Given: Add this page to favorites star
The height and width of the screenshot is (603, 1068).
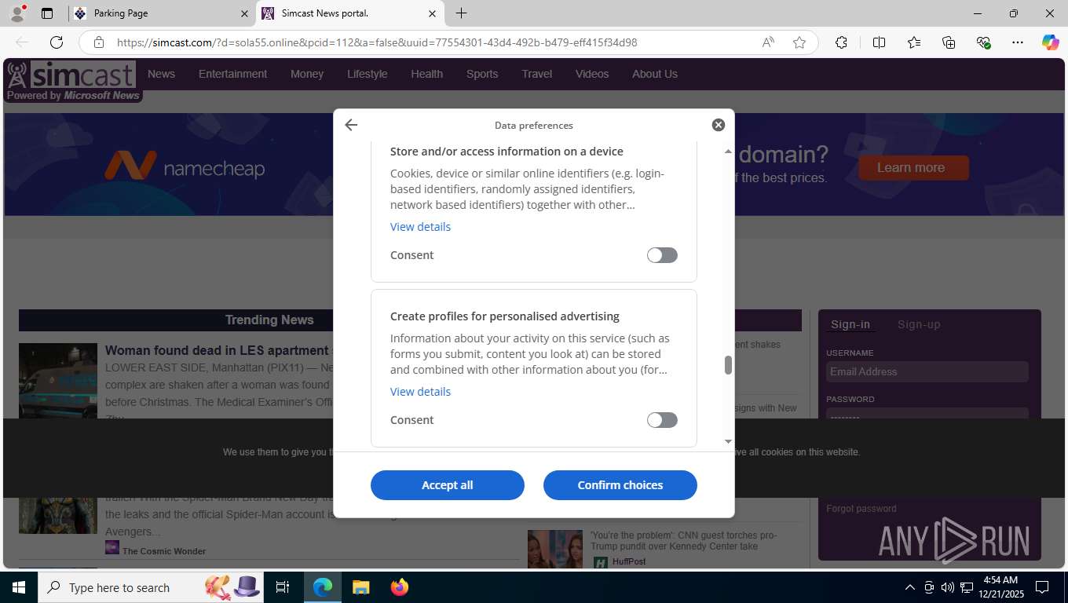Looking at the screenshot, I should click(x=799, y=42).
